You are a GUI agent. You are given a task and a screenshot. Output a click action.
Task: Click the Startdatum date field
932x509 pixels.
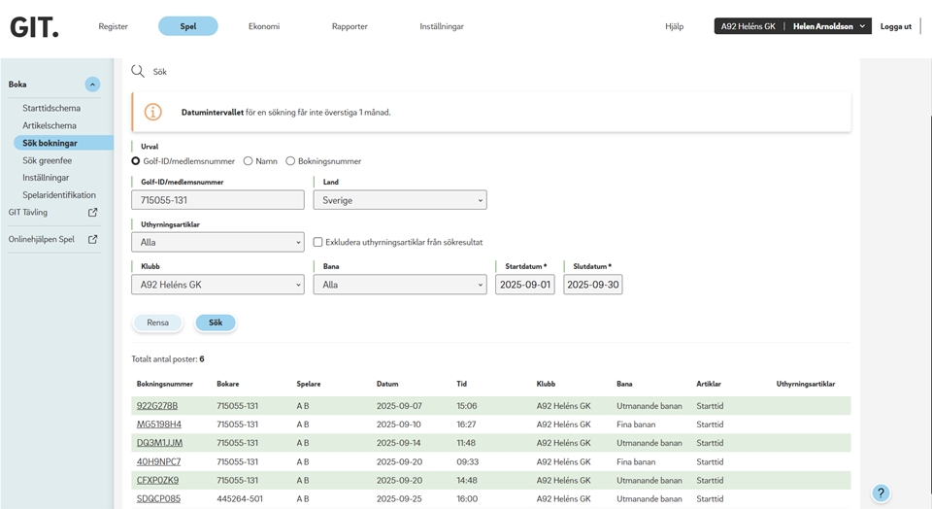pos(524,285)
